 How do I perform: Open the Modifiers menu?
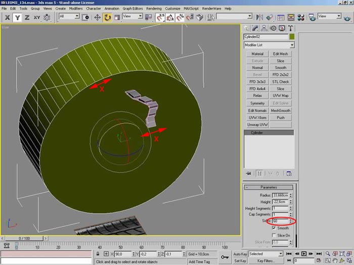76,9
